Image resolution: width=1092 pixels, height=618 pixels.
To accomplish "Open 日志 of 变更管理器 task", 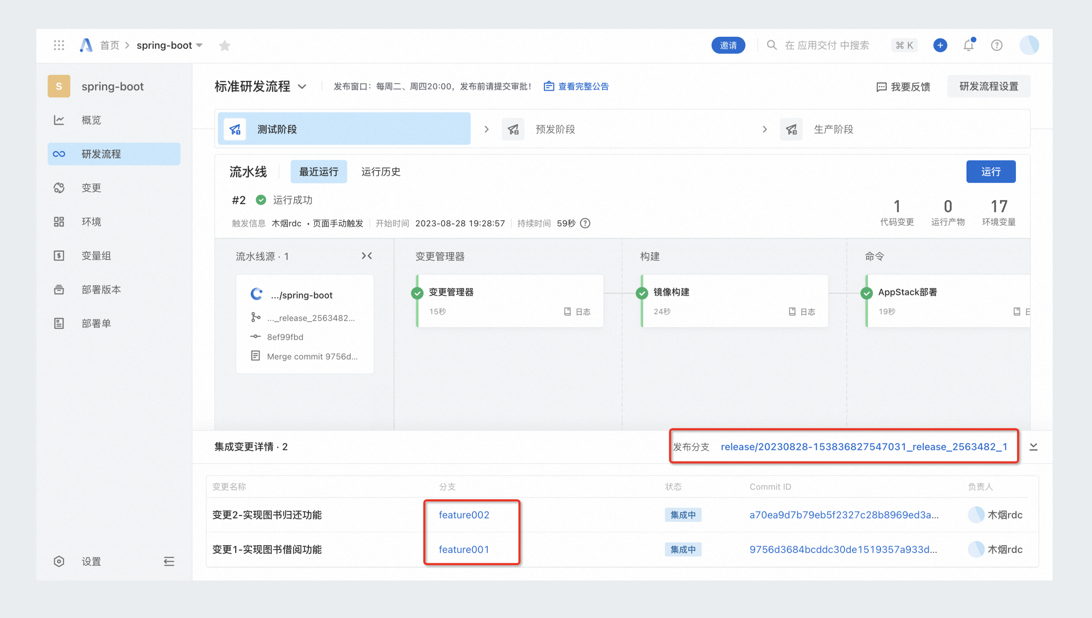I will coord(577,312).
